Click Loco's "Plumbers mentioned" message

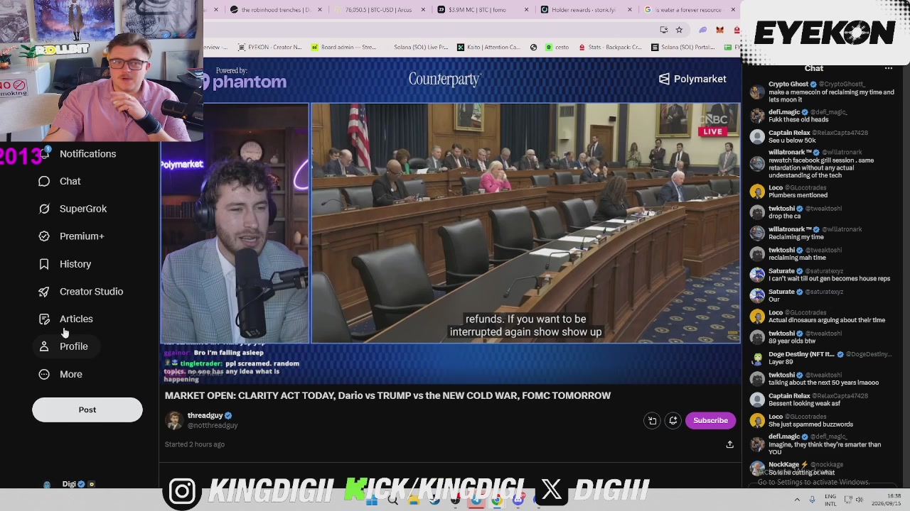coord(798,195)
